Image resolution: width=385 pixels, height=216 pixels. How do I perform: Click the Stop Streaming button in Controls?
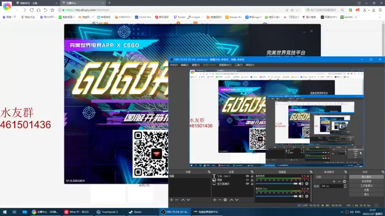tap(366, 177)
